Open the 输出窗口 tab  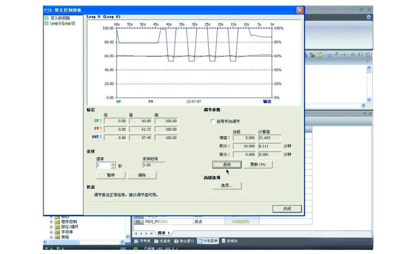[184, 241]
